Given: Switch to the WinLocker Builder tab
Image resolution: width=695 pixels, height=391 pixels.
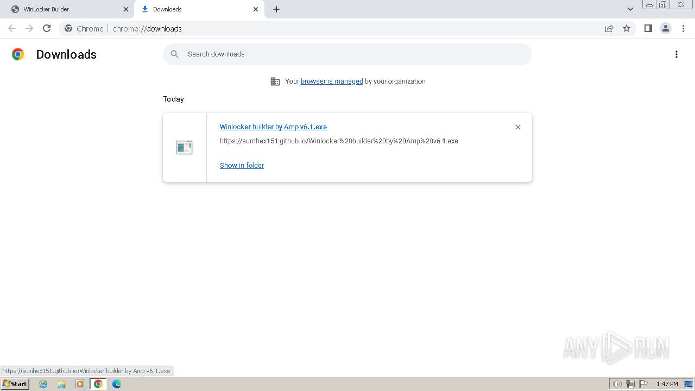Looking at the screenshot, I should [x=69, y=9].
